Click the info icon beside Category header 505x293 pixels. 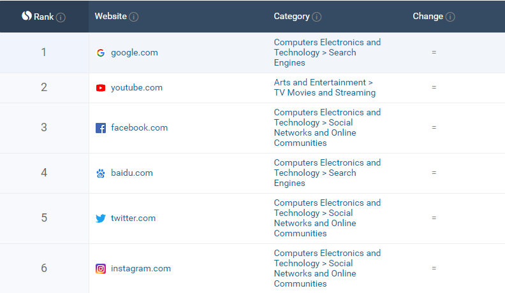(317, 17)
